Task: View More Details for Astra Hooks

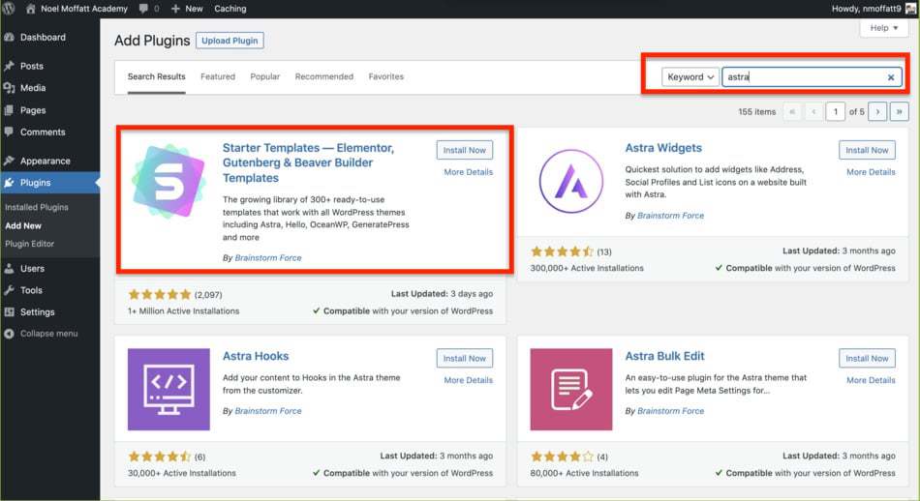Action: pyautogui.click(x=468, y=380)
